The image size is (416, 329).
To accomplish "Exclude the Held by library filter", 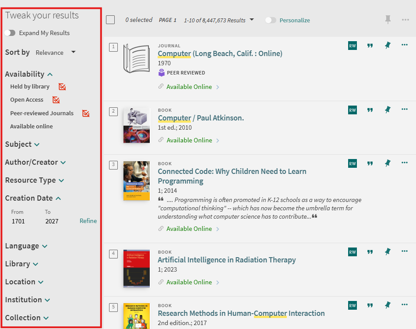I will 62,87.
